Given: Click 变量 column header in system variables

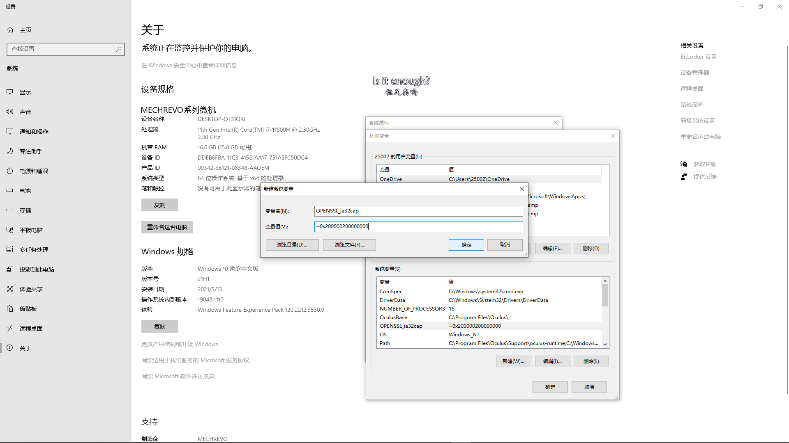Looking at the screenshot, I should click(411, 282).
